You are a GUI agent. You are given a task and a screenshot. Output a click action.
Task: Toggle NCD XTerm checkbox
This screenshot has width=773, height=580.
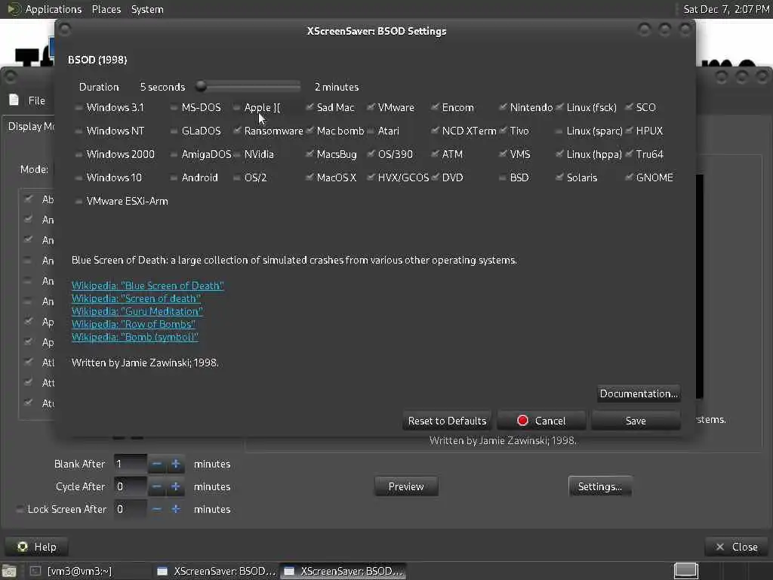434,131
